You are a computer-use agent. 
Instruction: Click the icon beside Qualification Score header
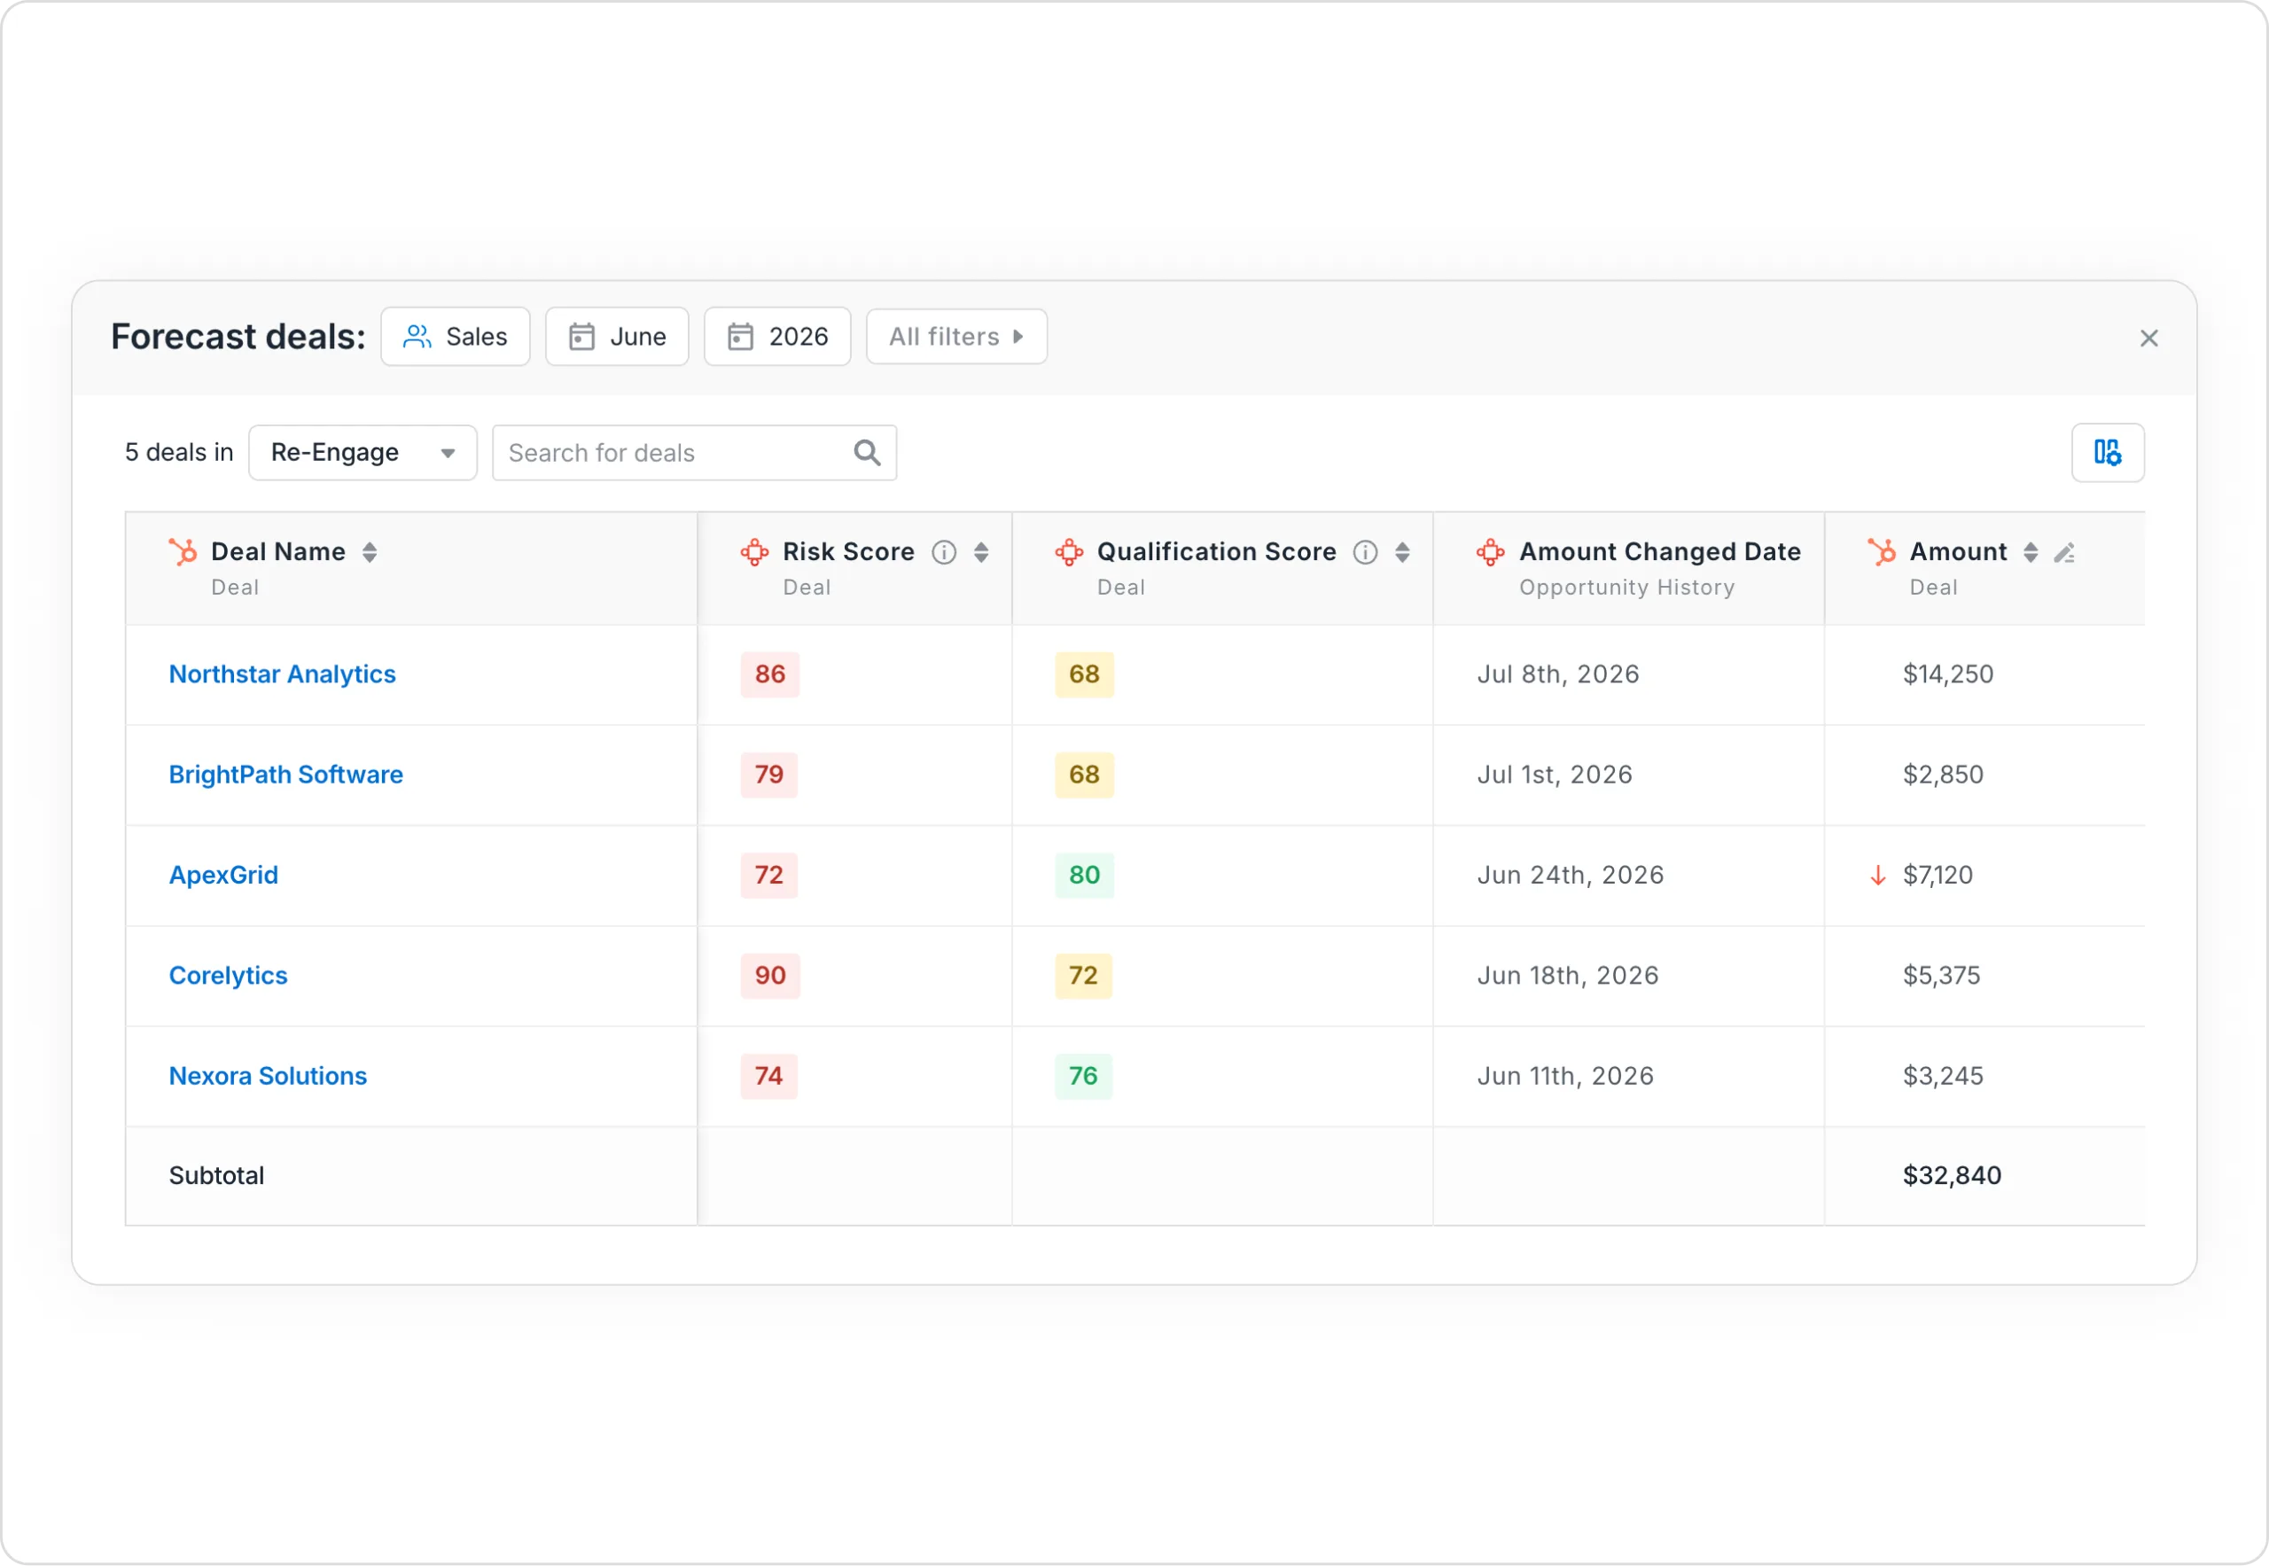point(1069,551)
